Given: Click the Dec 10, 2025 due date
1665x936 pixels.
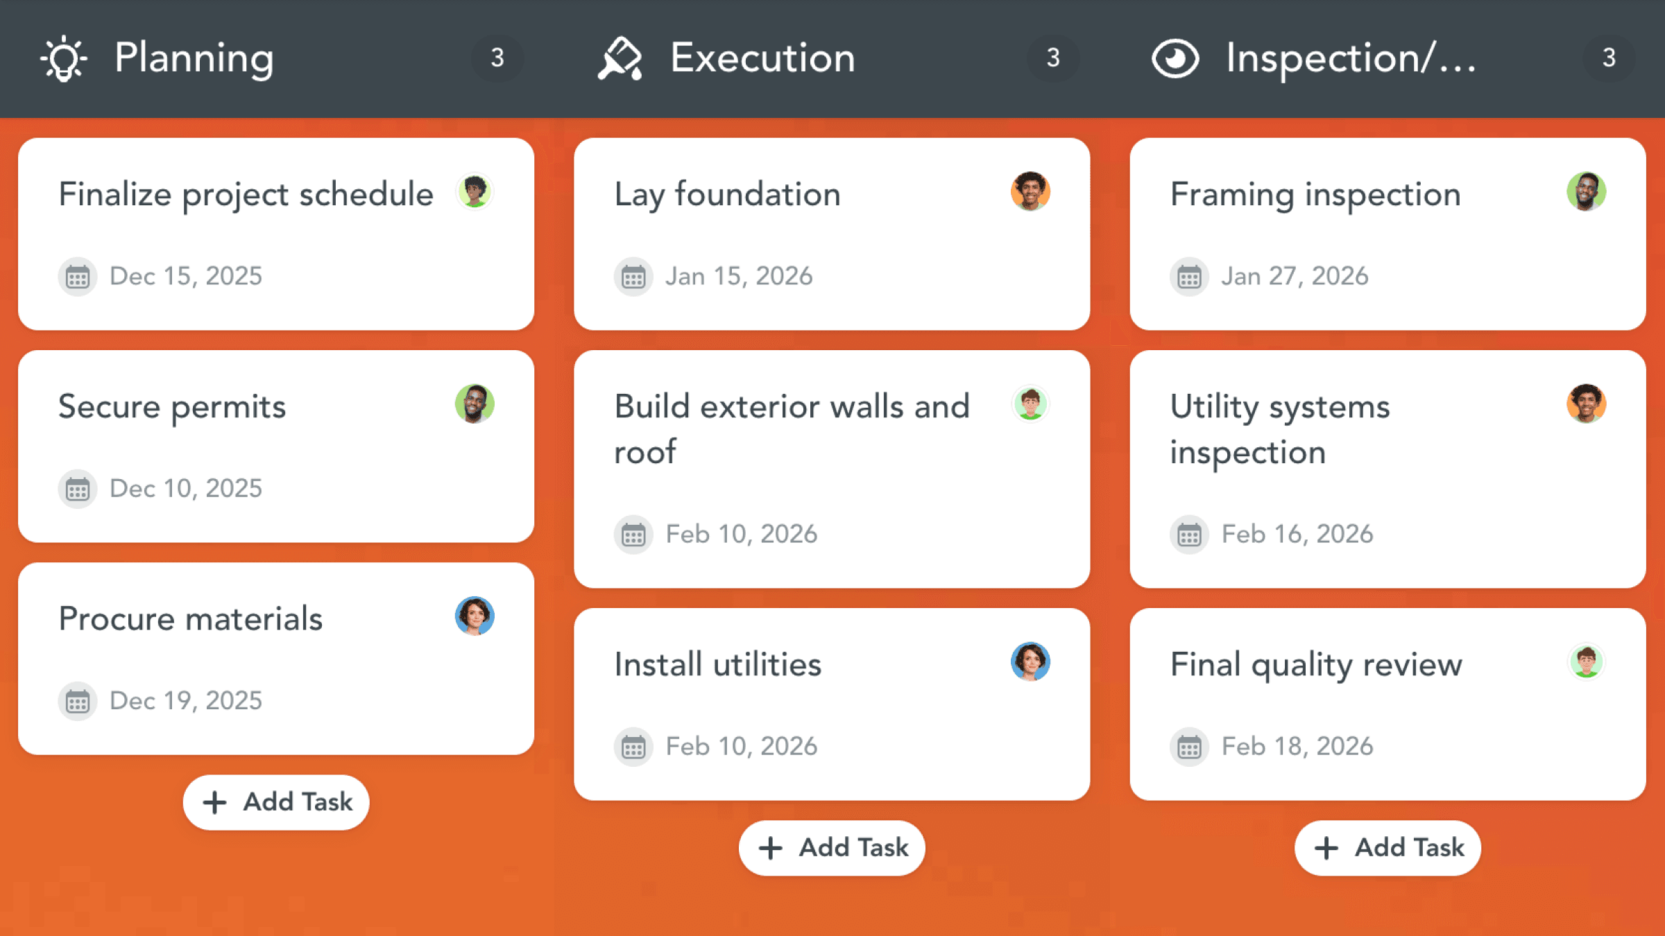Looking at the screenshot, I should click(x=185, y=489).
